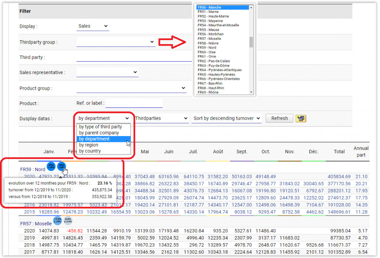The image size is (380, 258).
Task: Open the Thirdparties dropdown
Action: coord(161,118)
